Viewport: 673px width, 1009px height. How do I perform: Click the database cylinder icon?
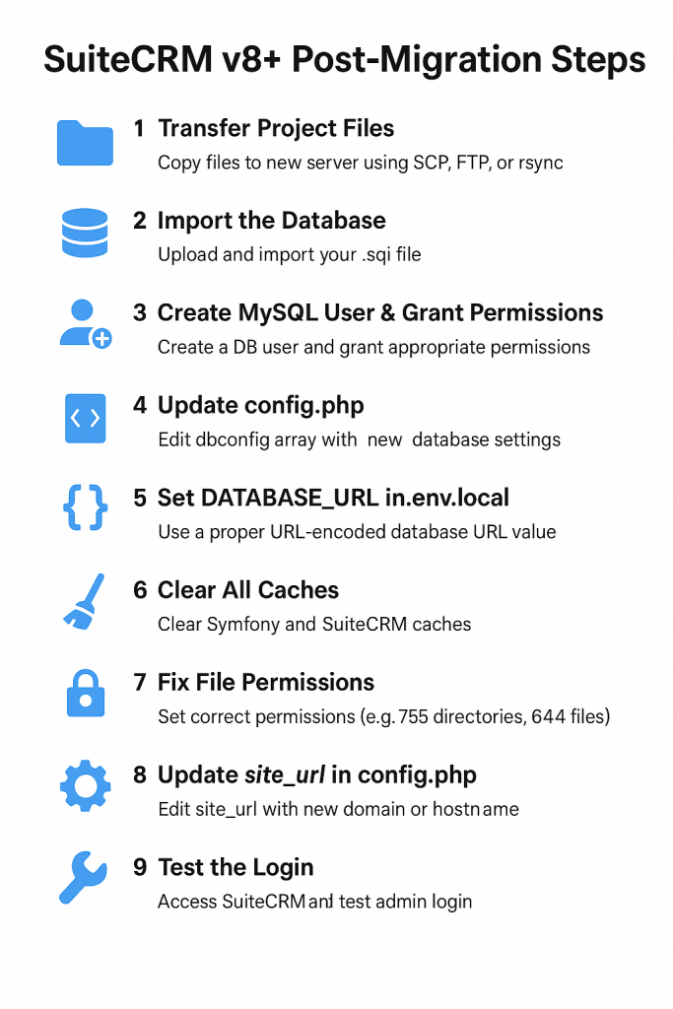pyautogui.click(x=85, y=233)
